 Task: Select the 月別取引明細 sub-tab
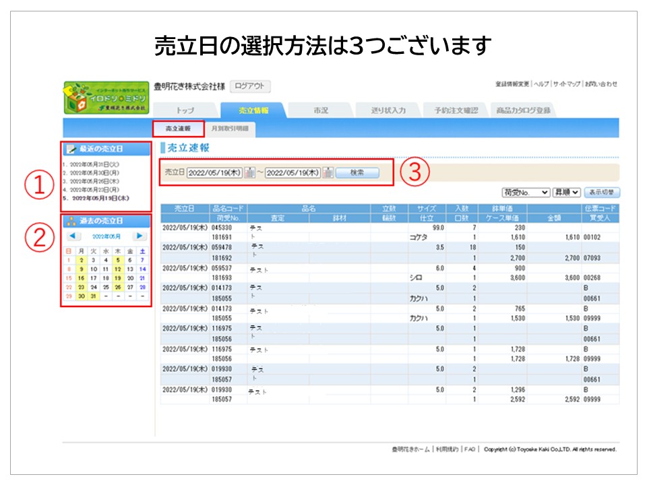(x=229, y=128)
